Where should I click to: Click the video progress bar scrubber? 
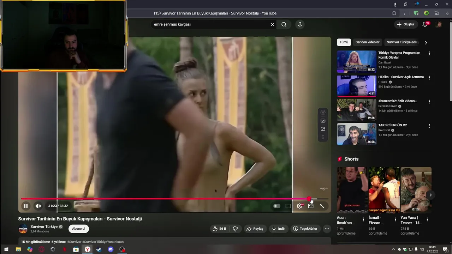[309, 199]
